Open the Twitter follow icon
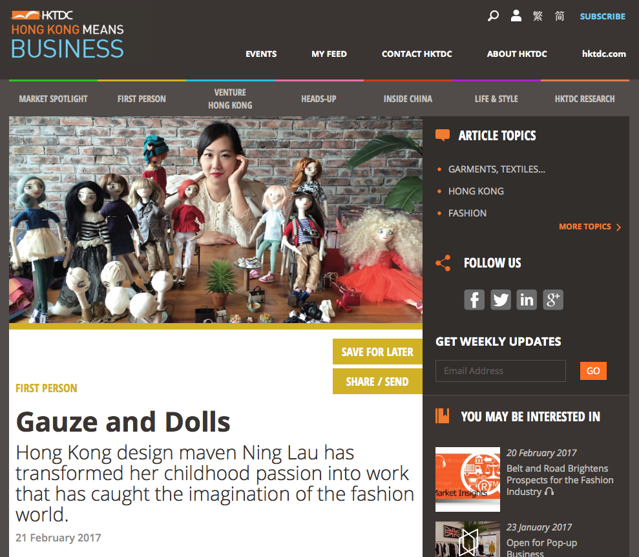Viewport: 639px width, 557px height. (x=501, y=300)
